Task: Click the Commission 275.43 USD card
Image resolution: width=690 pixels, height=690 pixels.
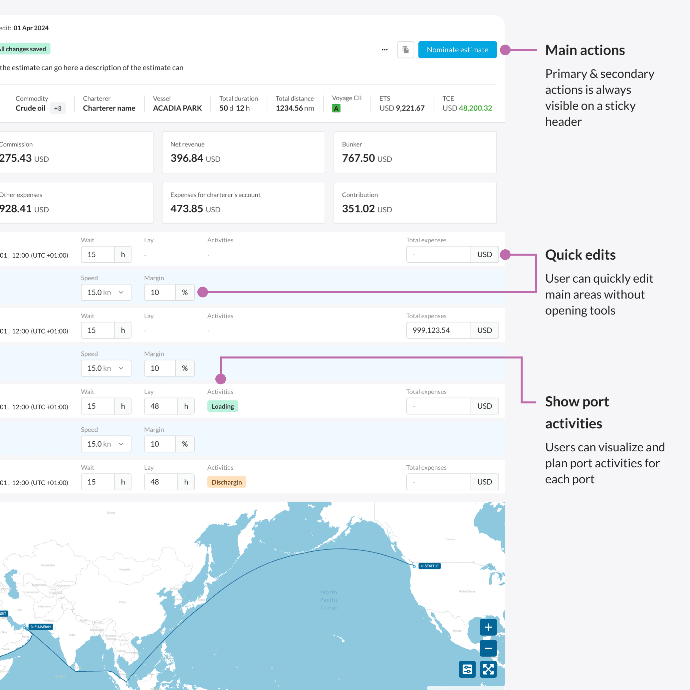Action: tap(77, 152)
